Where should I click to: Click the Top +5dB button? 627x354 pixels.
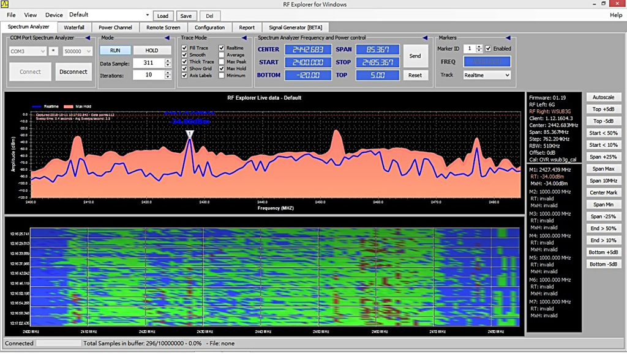pos(603,109)
